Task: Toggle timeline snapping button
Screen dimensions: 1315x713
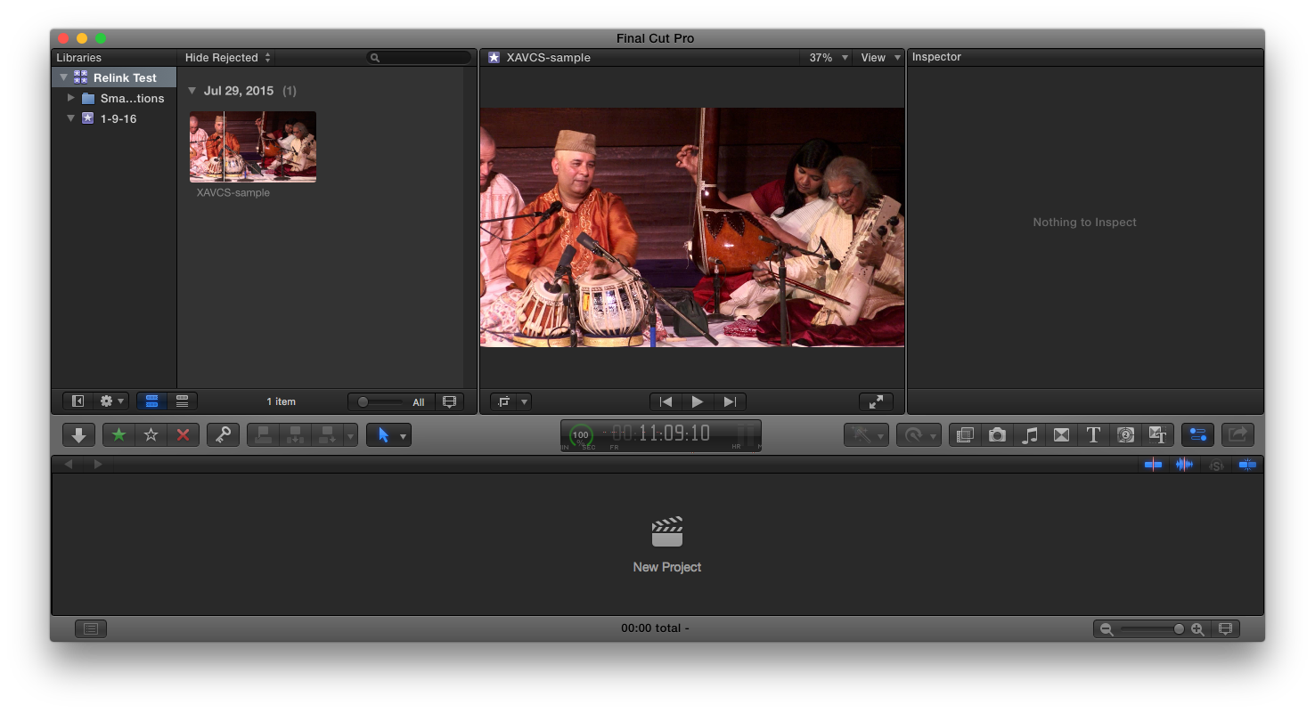Action: coord(1246,464)
